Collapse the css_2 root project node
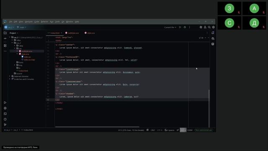 tap(10, 37)
